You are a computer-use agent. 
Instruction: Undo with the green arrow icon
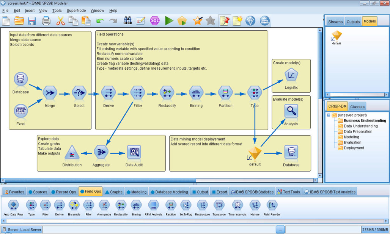click(100, 21)
